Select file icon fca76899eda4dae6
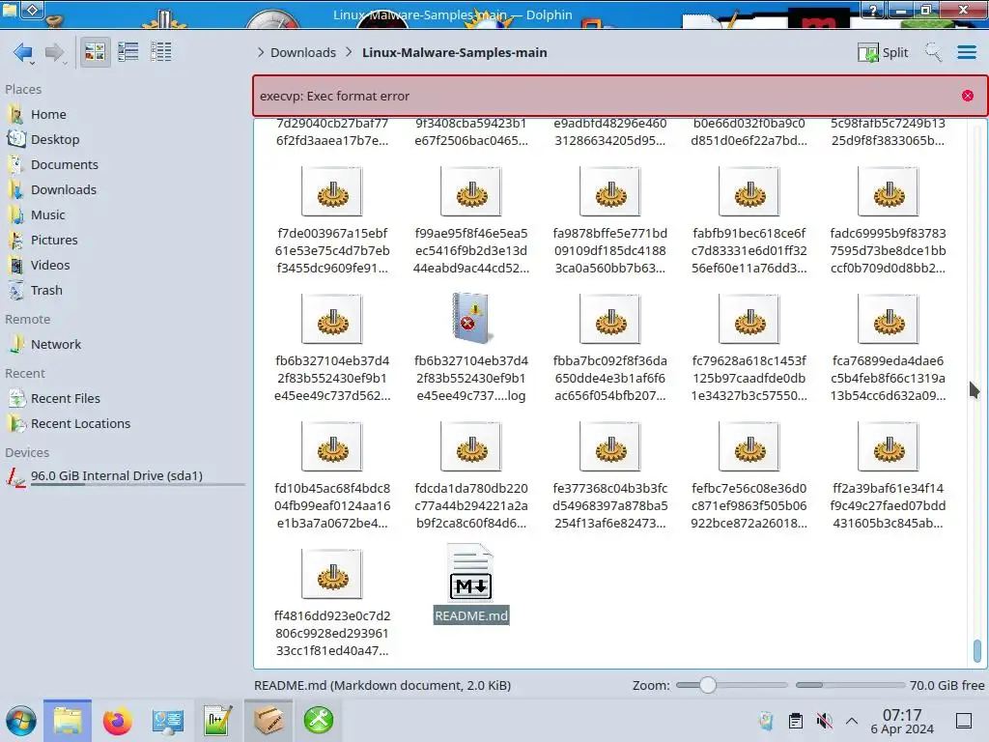989x742 pixels. coord(889,319)
